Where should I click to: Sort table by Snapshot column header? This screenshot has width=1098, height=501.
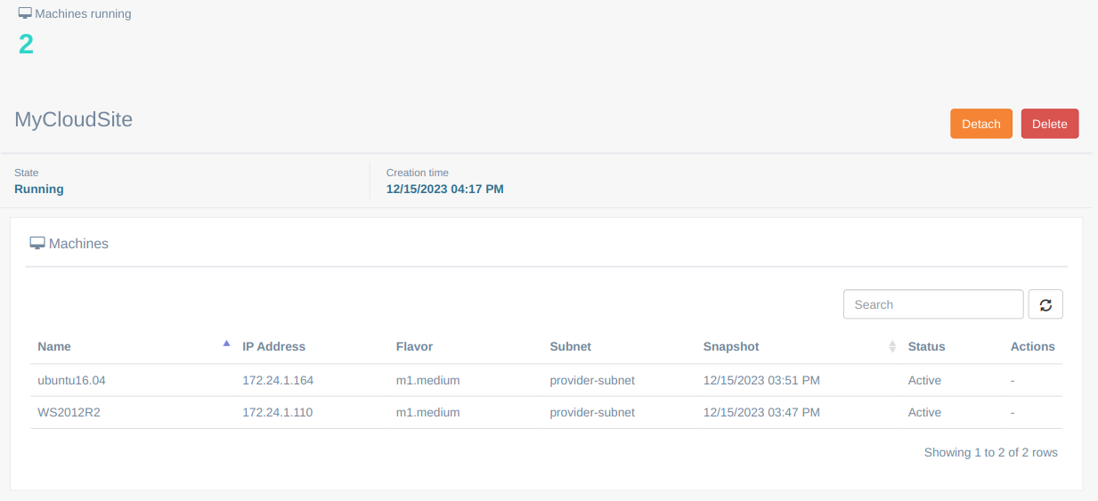(731, 346)
